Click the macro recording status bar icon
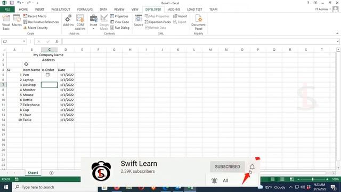The image size is (341, 192). 17,179
